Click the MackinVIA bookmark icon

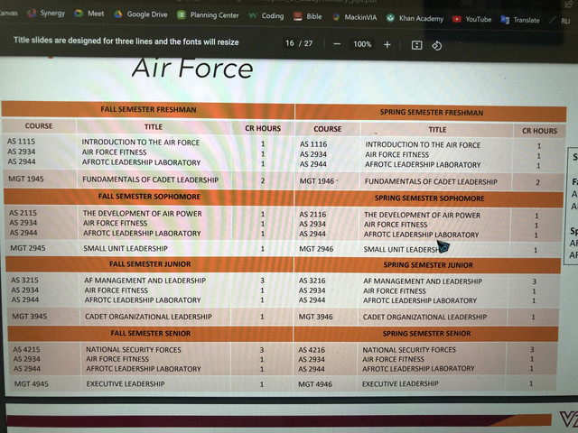click(x=336, y=17)
